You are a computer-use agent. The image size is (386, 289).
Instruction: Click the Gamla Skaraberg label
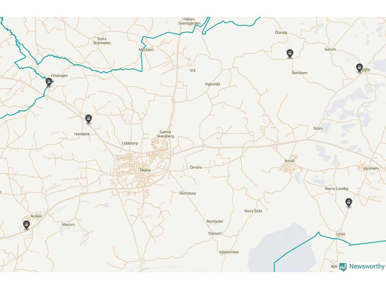click(x=165, y=134)
